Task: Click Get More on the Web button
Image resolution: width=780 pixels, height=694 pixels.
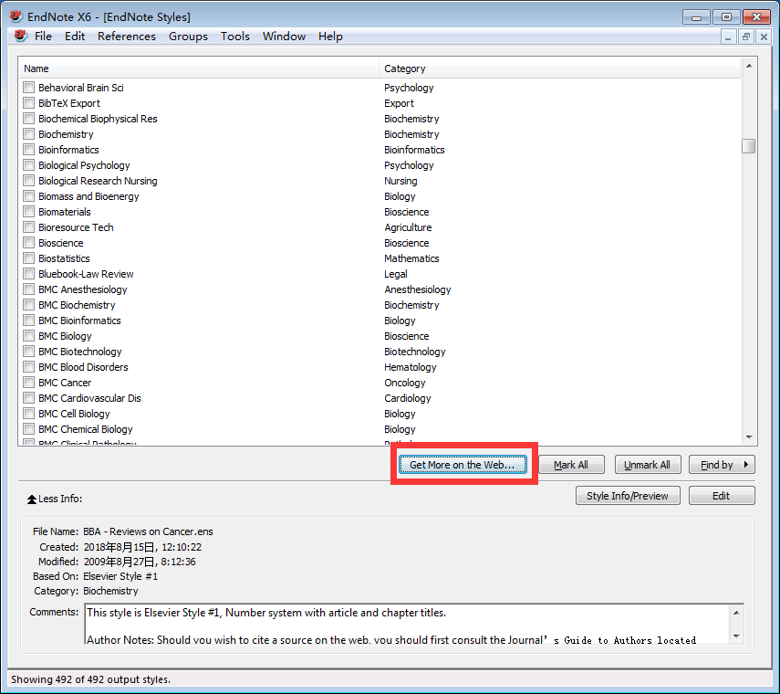Action: pyautogui.click(x=463, y=465)
